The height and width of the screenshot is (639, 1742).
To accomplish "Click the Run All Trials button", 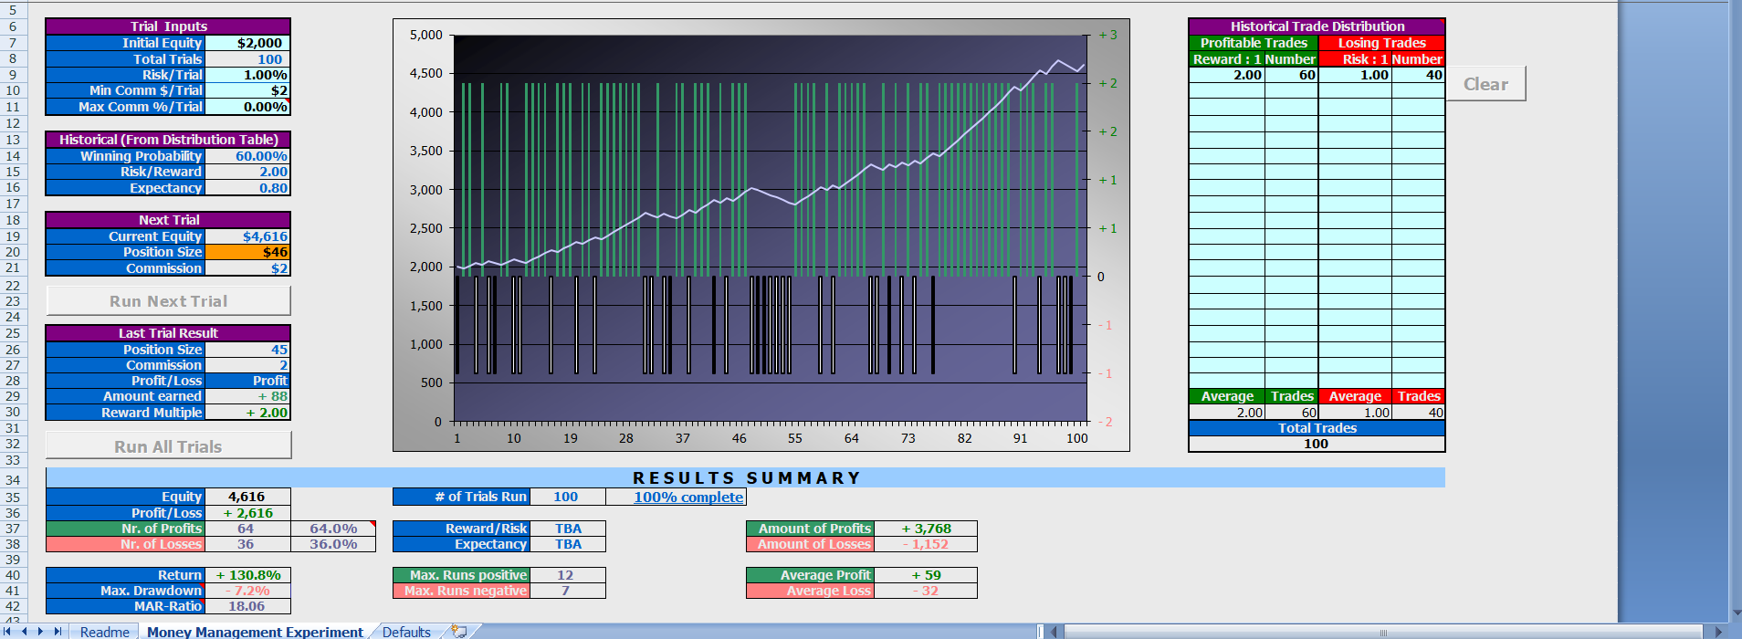I will coord(169,446).
